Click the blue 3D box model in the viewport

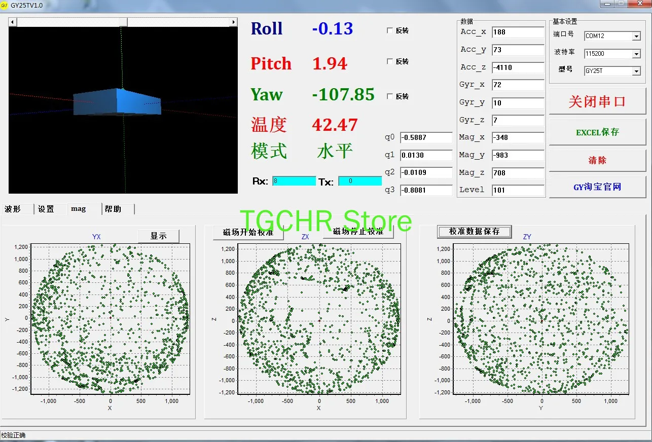pos(117,102)
